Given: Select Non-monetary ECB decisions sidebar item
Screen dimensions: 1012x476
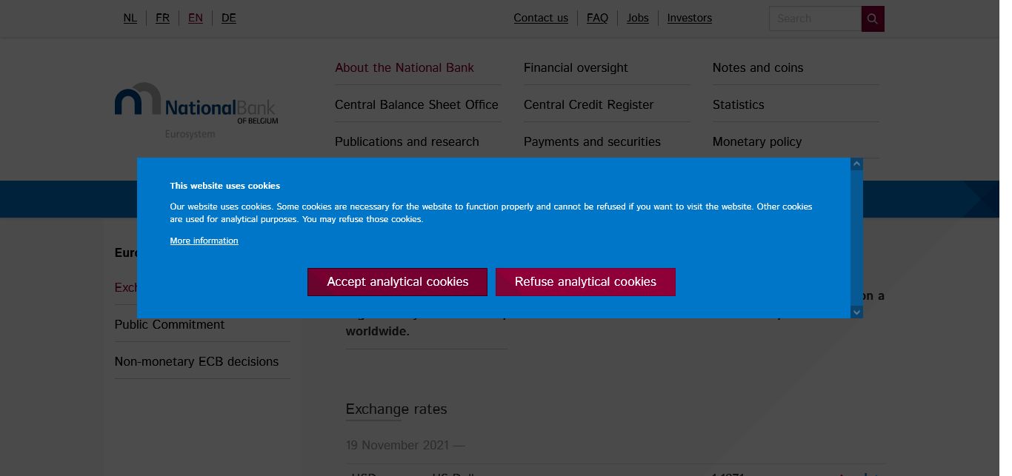Looking at the screenshot, I should pos(196,361).
